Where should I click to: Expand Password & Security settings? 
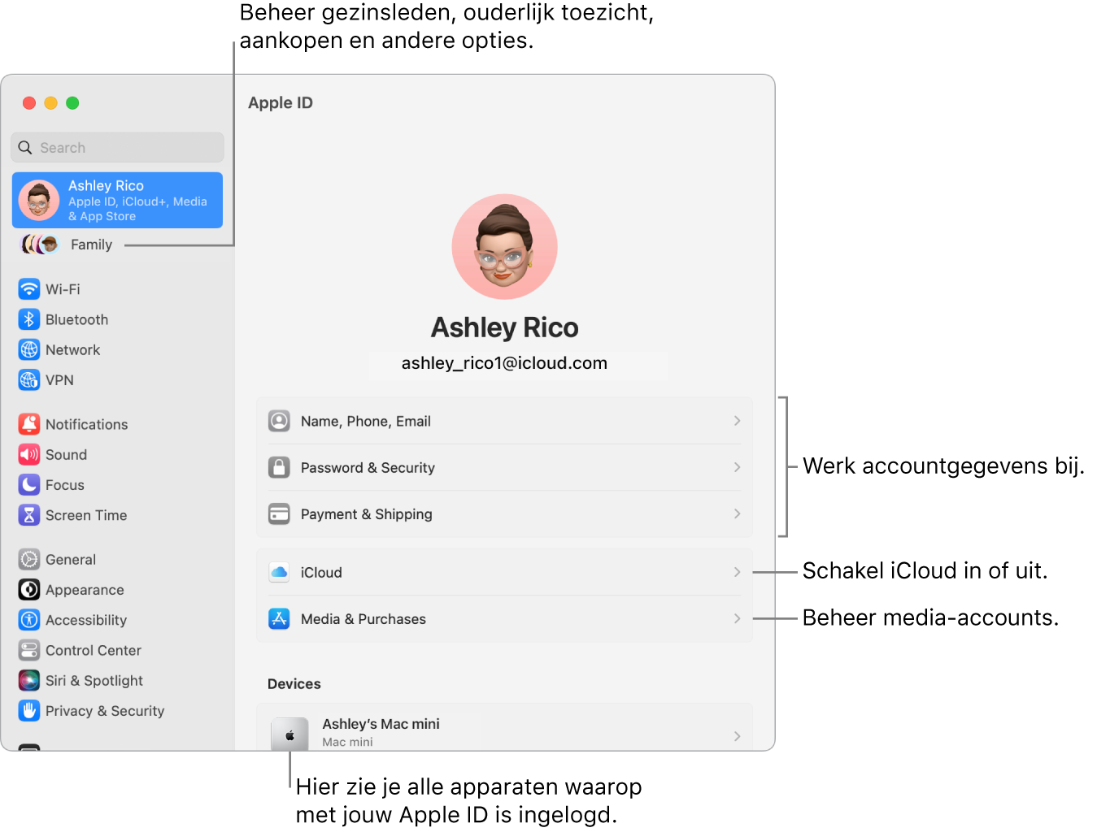(x=504, y=467)
